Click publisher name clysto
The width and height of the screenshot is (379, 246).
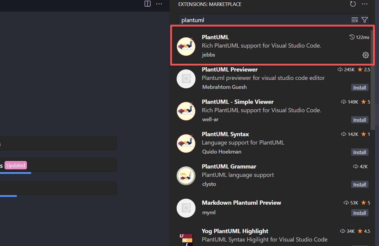(209, 184)
